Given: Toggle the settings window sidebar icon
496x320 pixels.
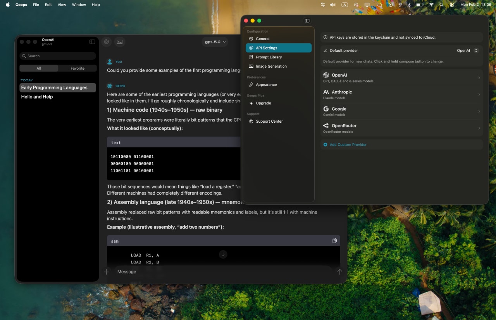Looking at the screenshot, I should click(x=307, y=21).
